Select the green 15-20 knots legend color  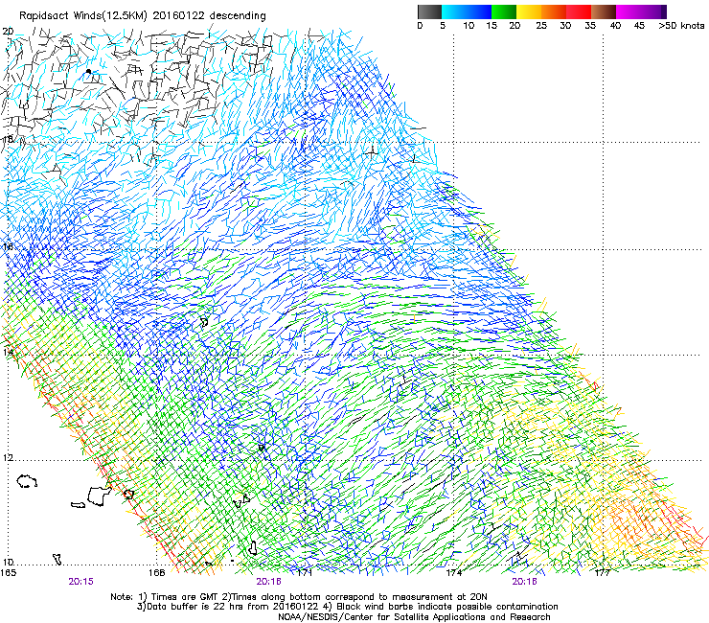point(504,12)
